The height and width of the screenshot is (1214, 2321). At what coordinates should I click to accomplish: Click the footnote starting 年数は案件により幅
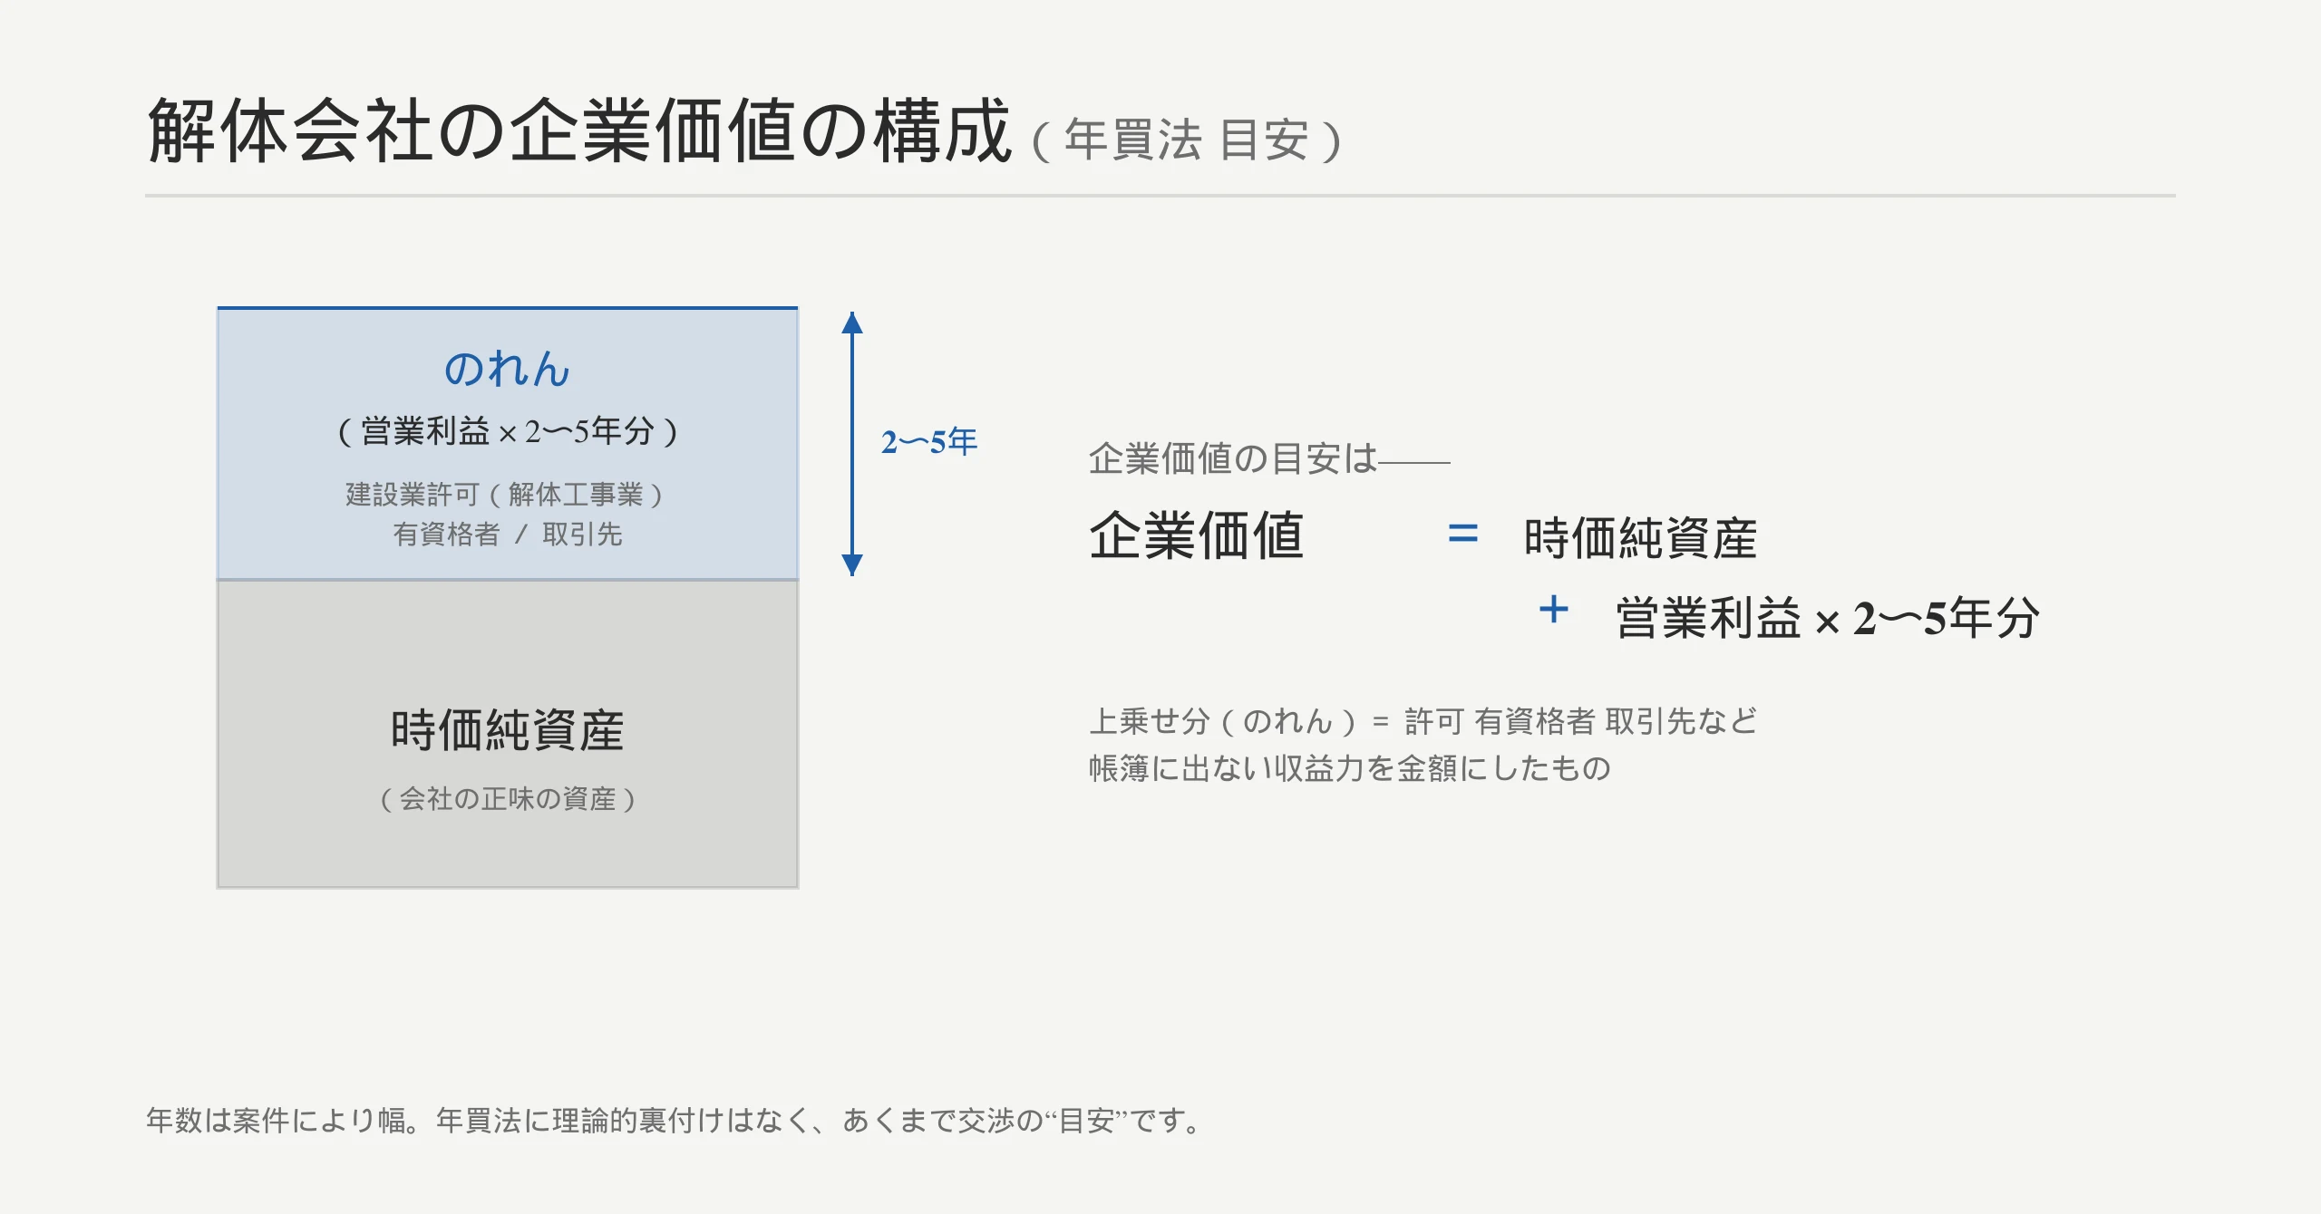pos(673,1121)
